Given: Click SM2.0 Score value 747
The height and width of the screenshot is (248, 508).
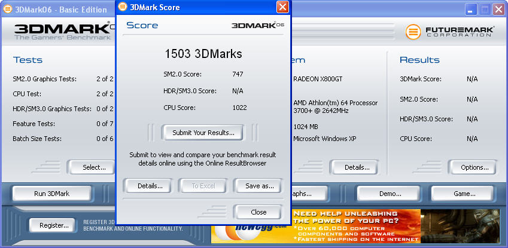Looking at the screenshot, I should pyautogui.click(x=238, y=74).
